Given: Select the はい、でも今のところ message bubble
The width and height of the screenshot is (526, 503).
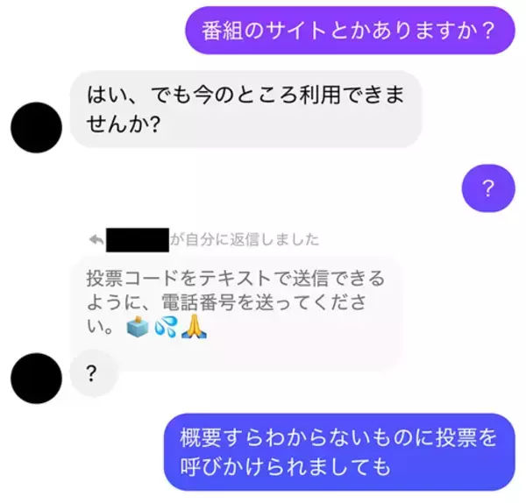Looking at the screenshot, I should (x=245, y=109).
